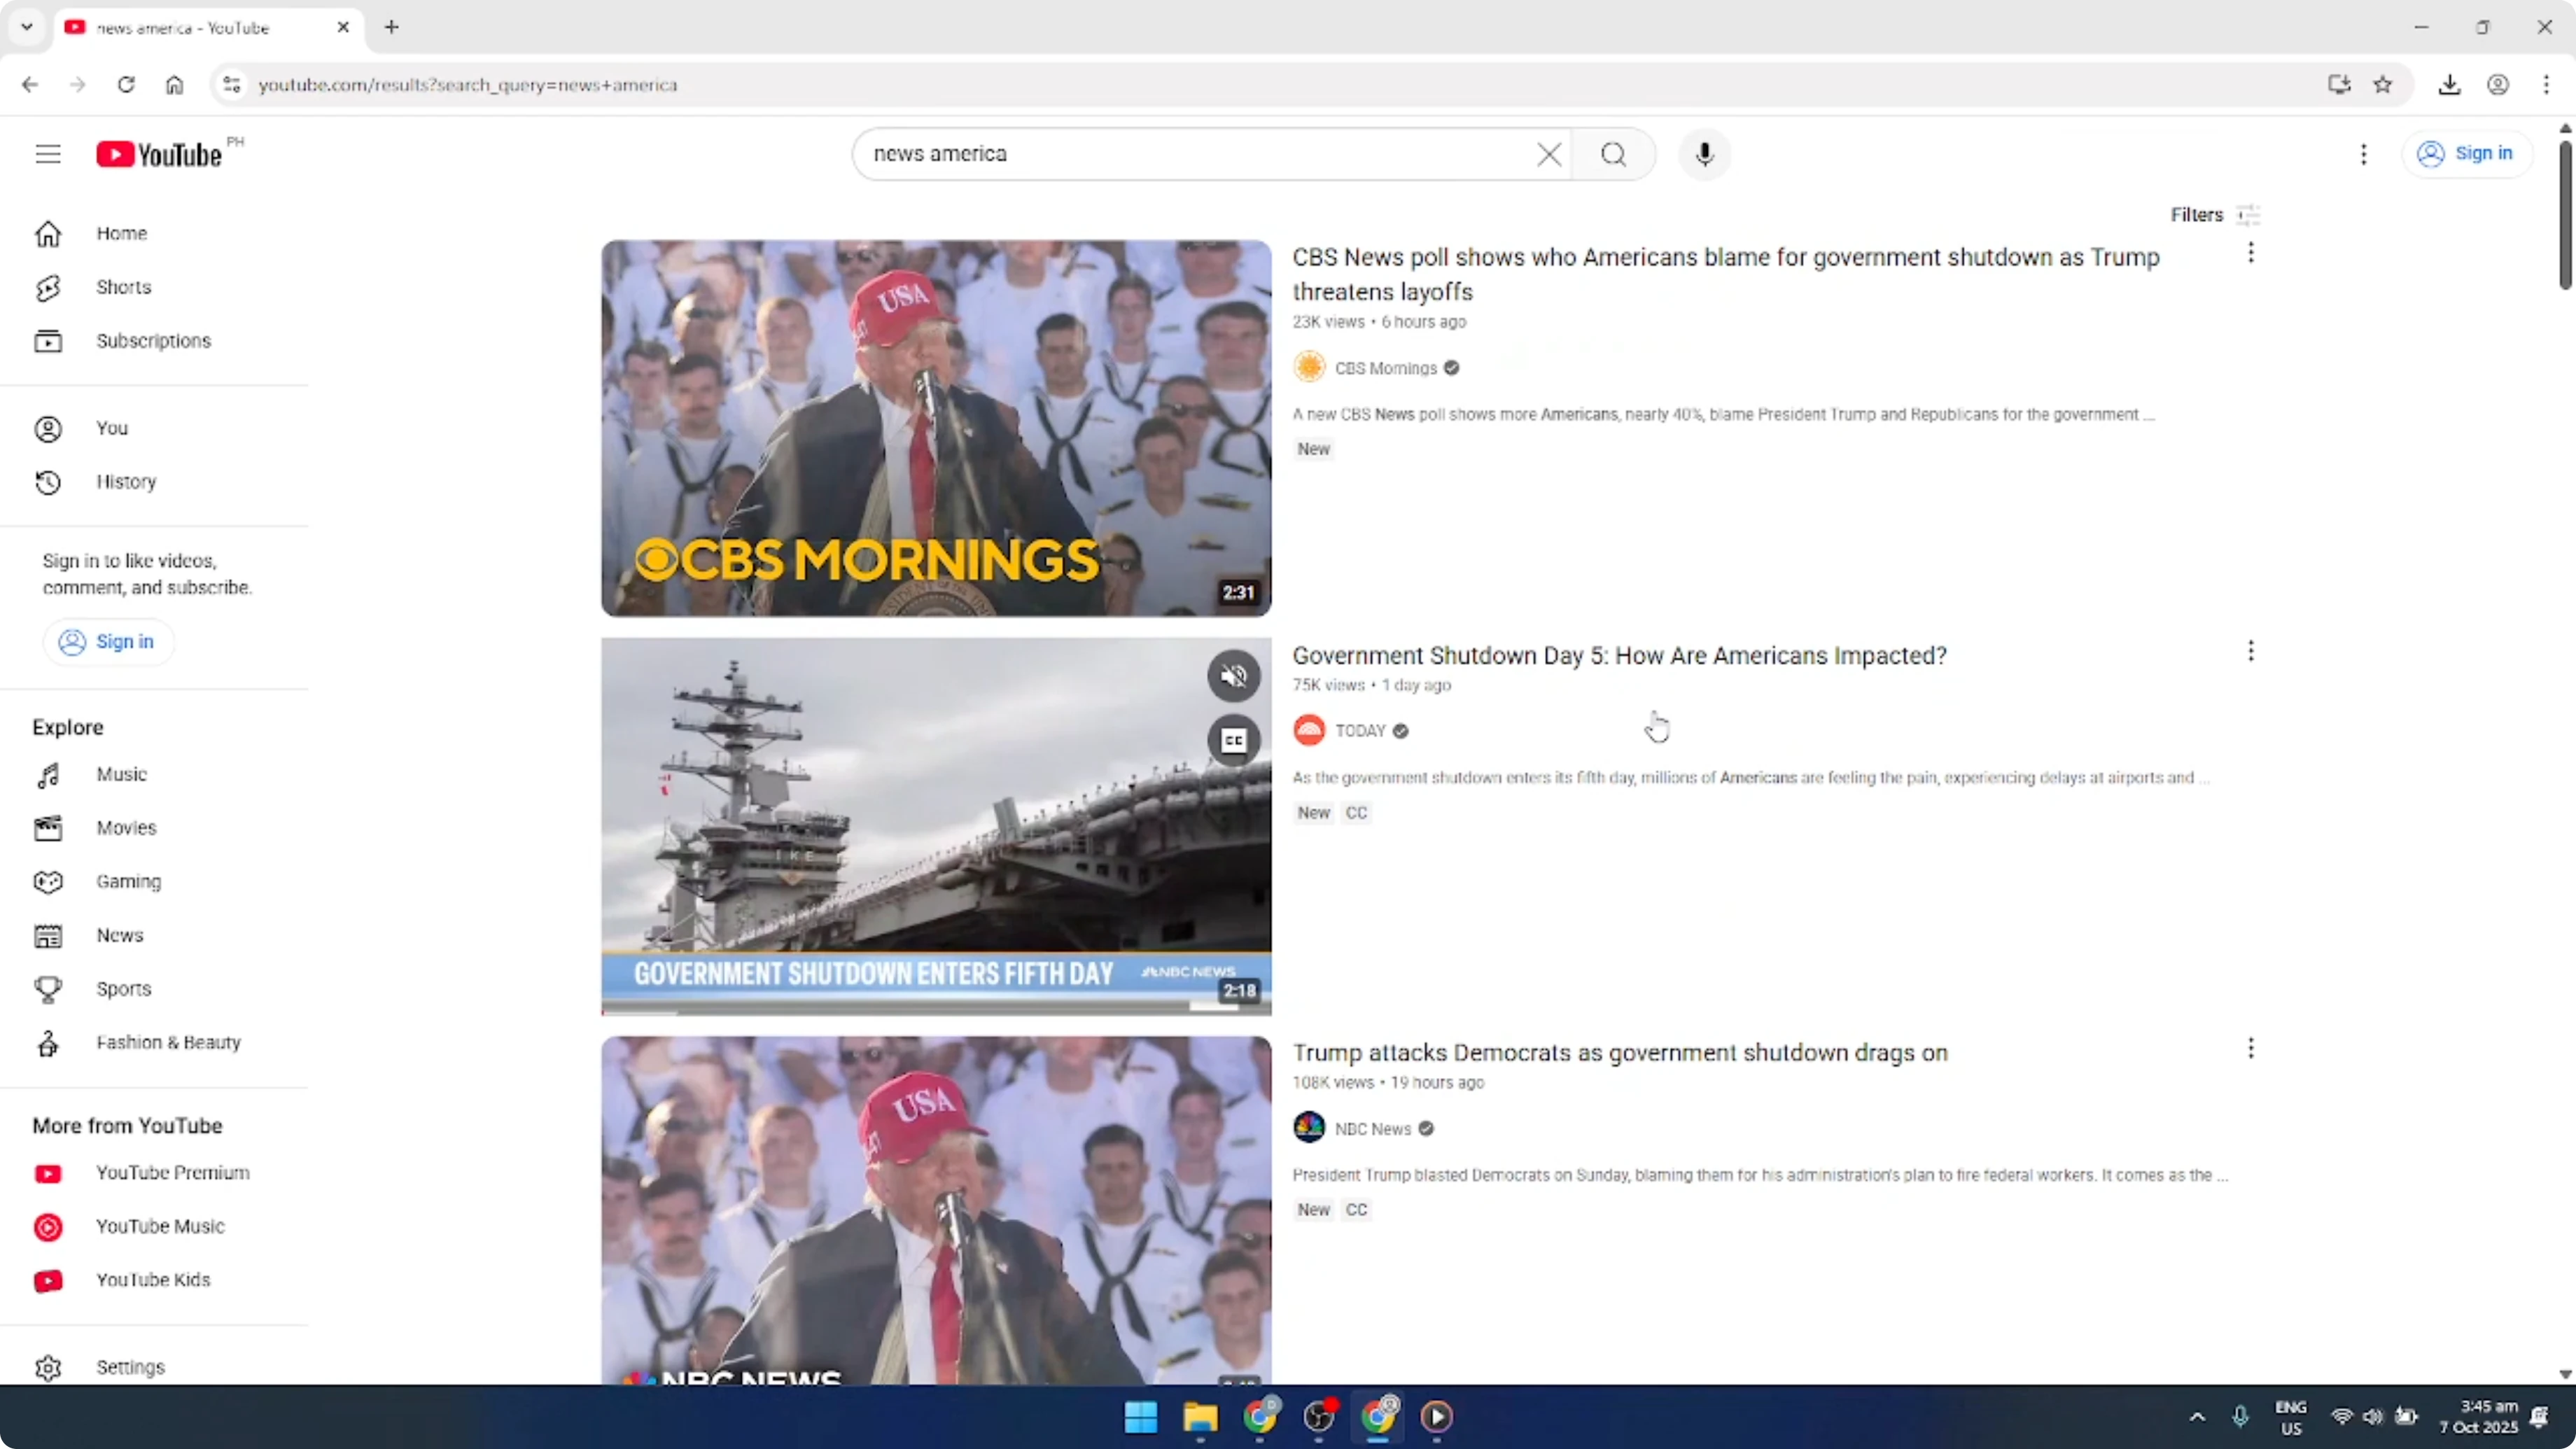Start voice search with microphone

[1705, 154]
